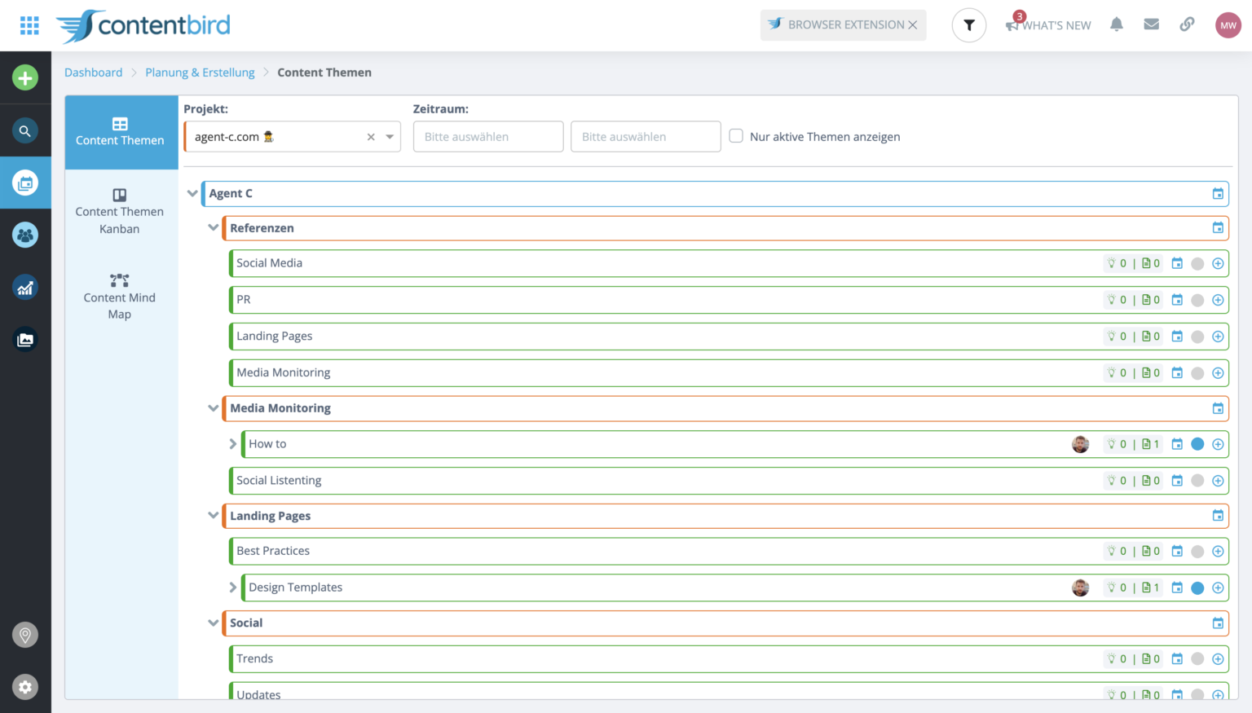Screen dimensions: 1252x713
Task: Toggle the grey status dot on PR row
Action: [1197, 300]
